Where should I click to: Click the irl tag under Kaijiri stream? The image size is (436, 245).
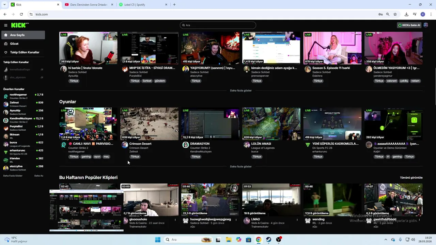point(388,157)
